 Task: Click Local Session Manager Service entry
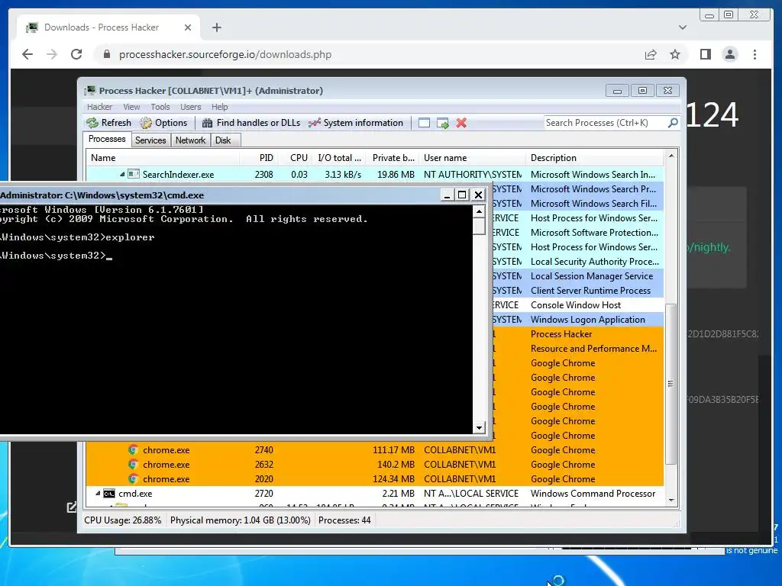[592, 276]
